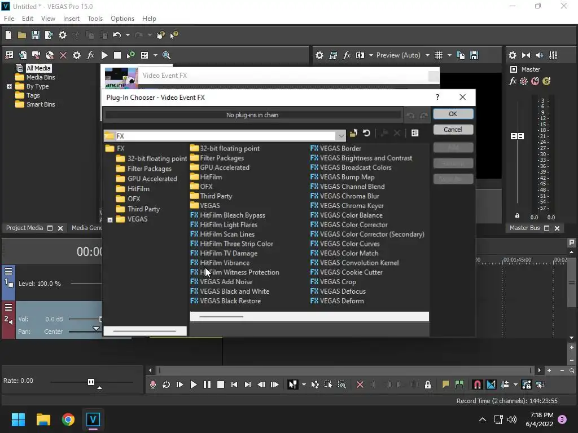Save the project with floppy icon
Screen dimensions: 578x433
36,35
